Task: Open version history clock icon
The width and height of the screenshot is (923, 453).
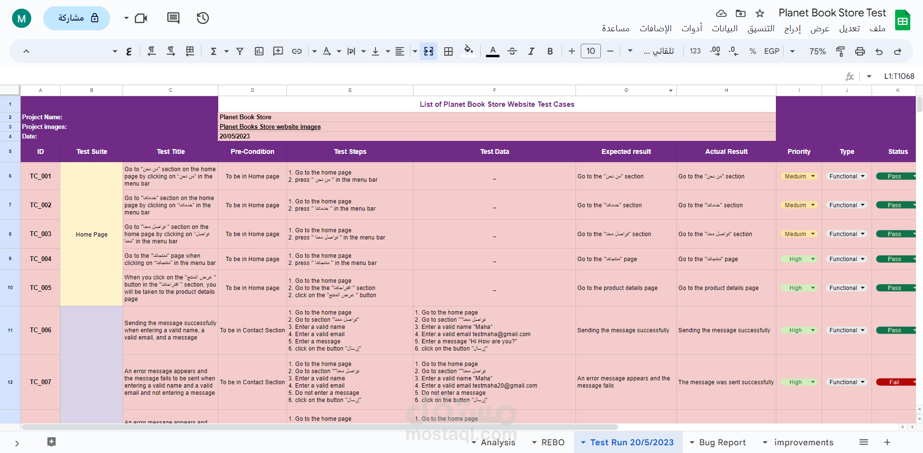Action: pyautogui.click(x=203, y=18)
